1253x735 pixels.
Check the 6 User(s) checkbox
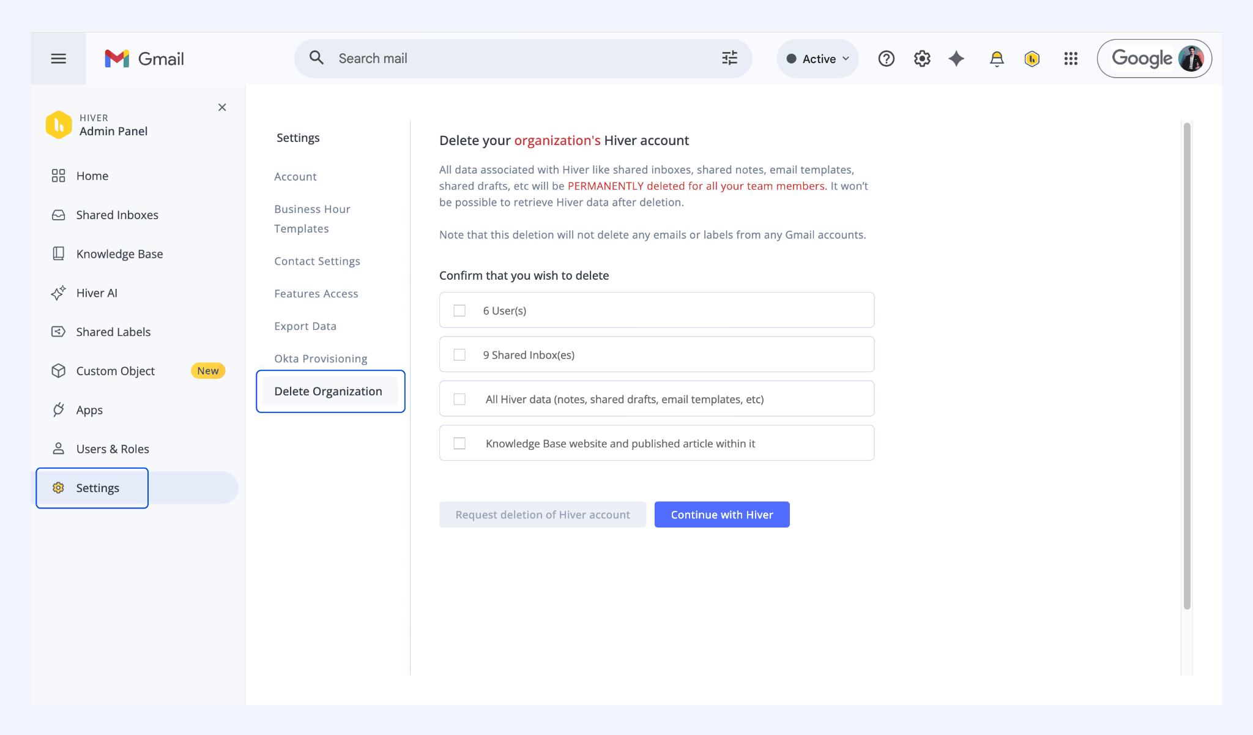(x=459, y=311)
